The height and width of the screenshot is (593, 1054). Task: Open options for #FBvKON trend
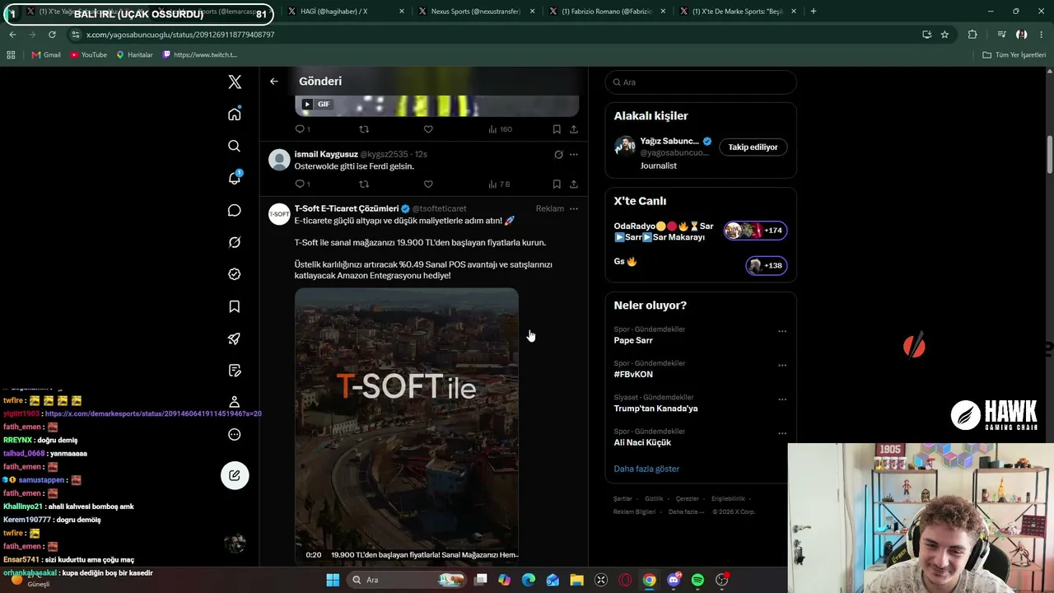[x=782, y=366]
